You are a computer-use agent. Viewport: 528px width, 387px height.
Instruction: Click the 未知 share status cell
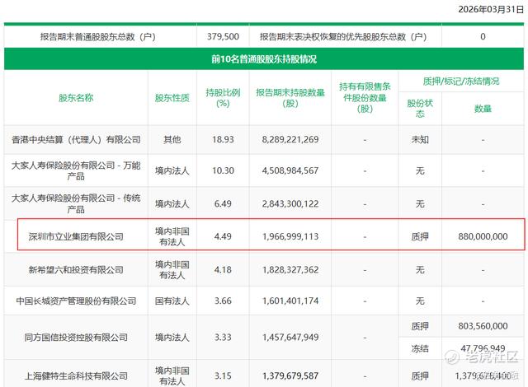coord(420,139)
